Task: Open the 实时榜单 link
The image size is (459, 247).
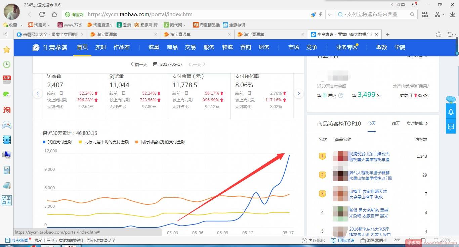Action: 417,123
